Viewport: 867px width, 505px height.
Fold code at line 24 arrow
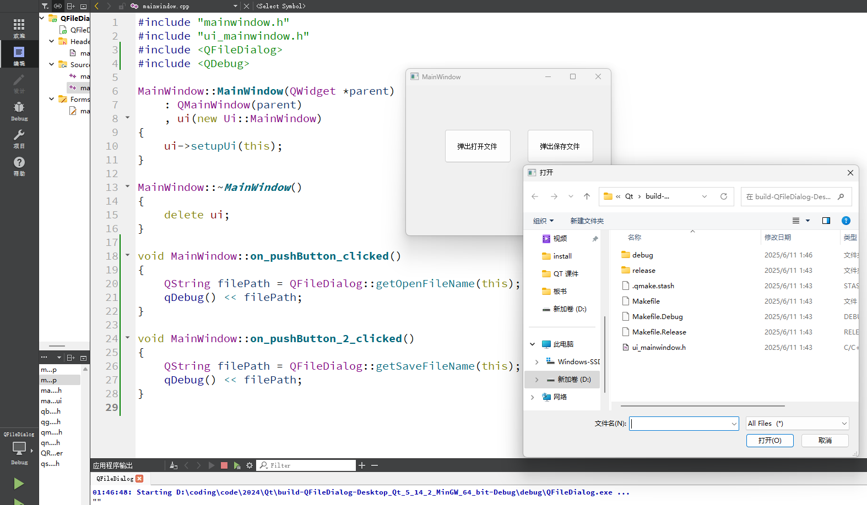127,338
